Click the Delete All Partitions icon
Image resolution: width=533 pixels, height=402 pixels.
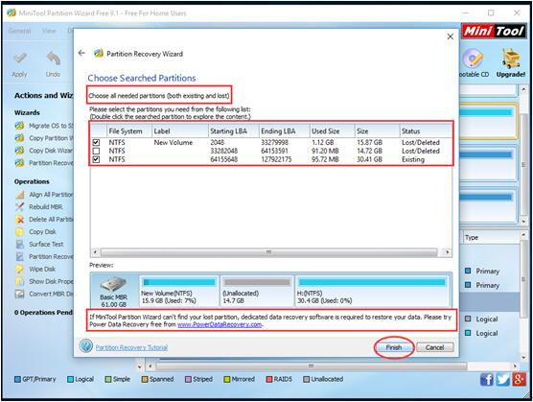click(20, 220)
